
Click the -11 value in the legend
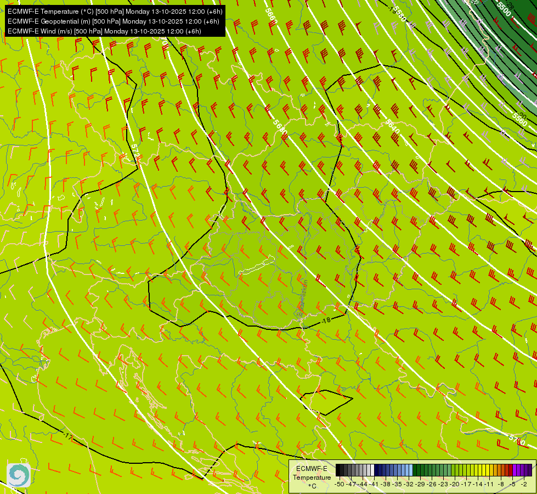489,484
